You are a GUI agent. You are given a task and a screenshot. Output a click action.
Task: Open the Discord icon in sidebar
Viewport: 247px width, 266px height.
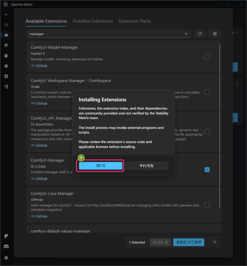pos(6,247)
